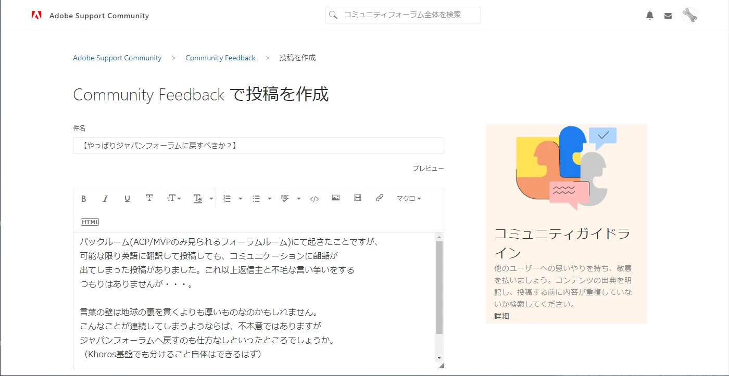Click プレビュー to preview the post
The width and height of the screenshot is (729, 376).
pos(428,168)
